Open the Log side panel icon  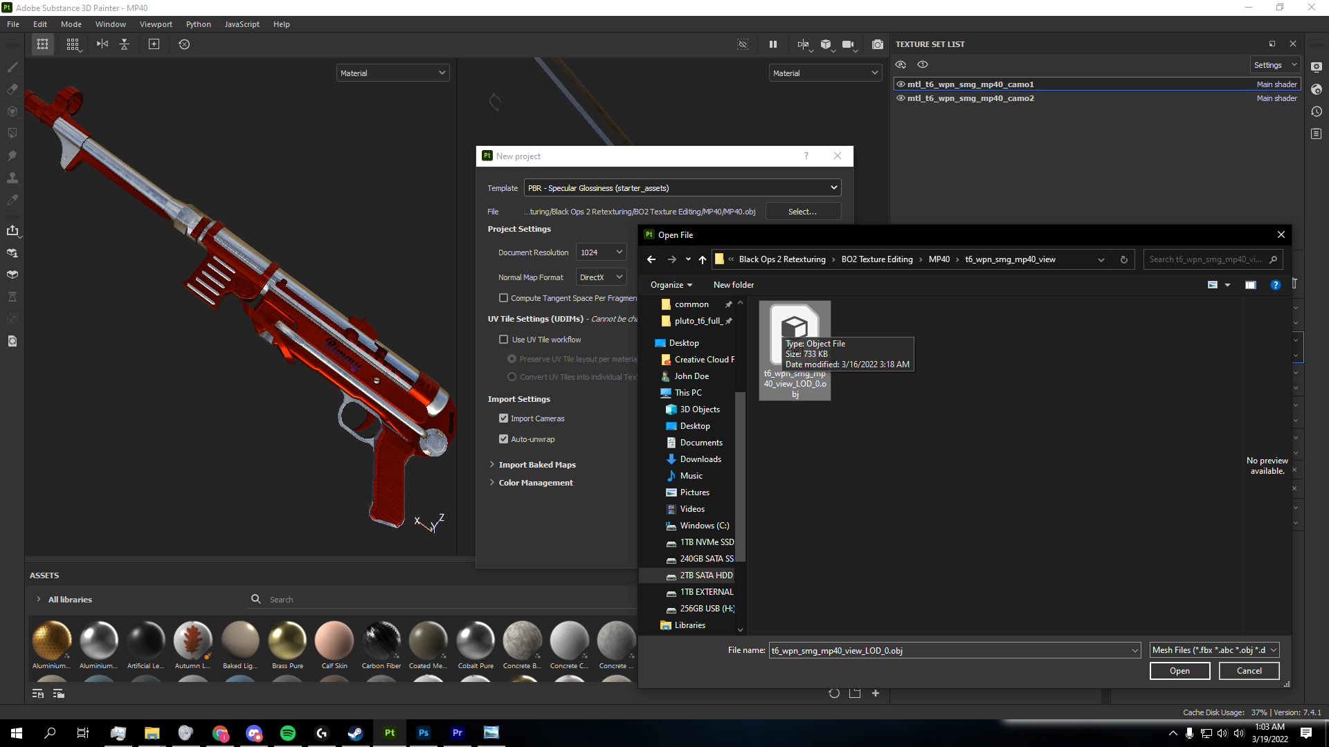pos(1317,133)
